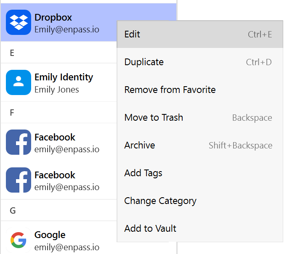Click the Ctrl+D shortcut label
This screenshot has width=287, height=254.
[x=259, y=62]
